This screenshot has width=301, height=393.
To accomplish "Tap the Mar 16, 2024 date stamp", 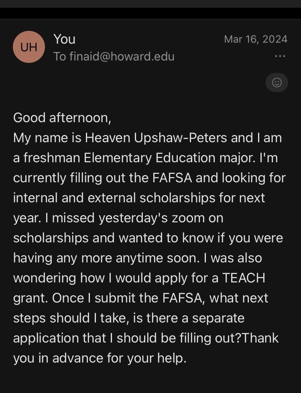I will click(x=256, y=39).
